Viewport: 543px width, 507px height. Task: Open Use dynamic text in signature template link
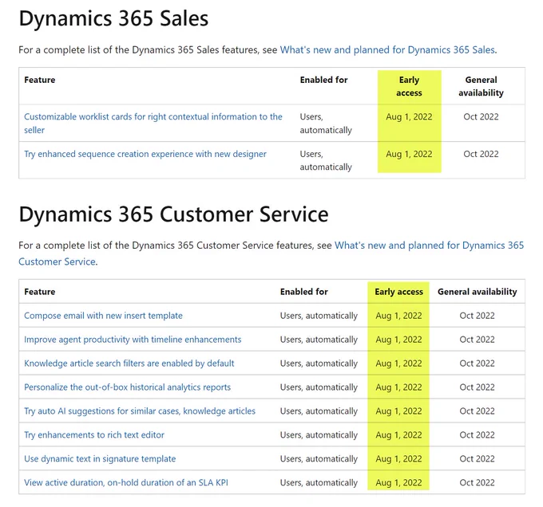(x=100, y=458)
